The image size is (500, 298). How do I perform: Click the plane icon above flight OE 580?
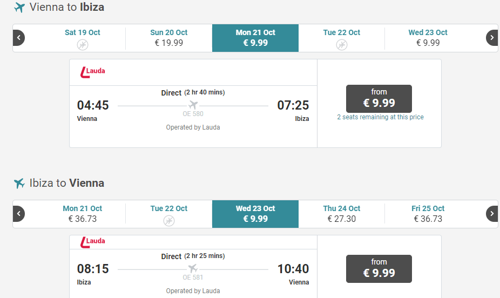tap(193, 105)
